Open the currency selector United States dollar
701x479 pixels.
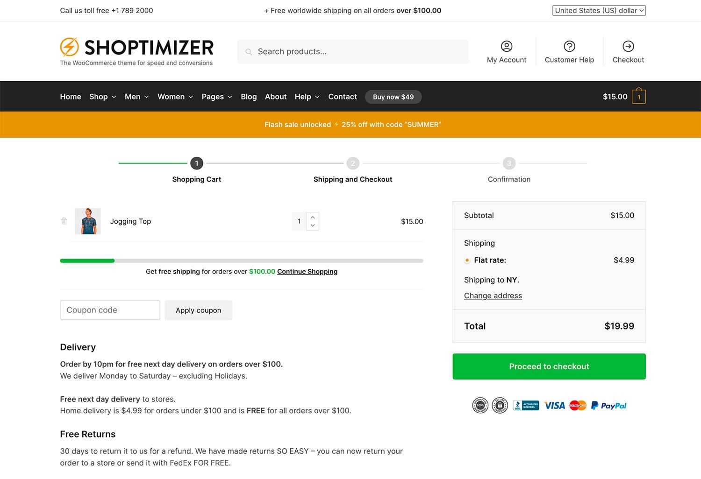pos(599,10)
